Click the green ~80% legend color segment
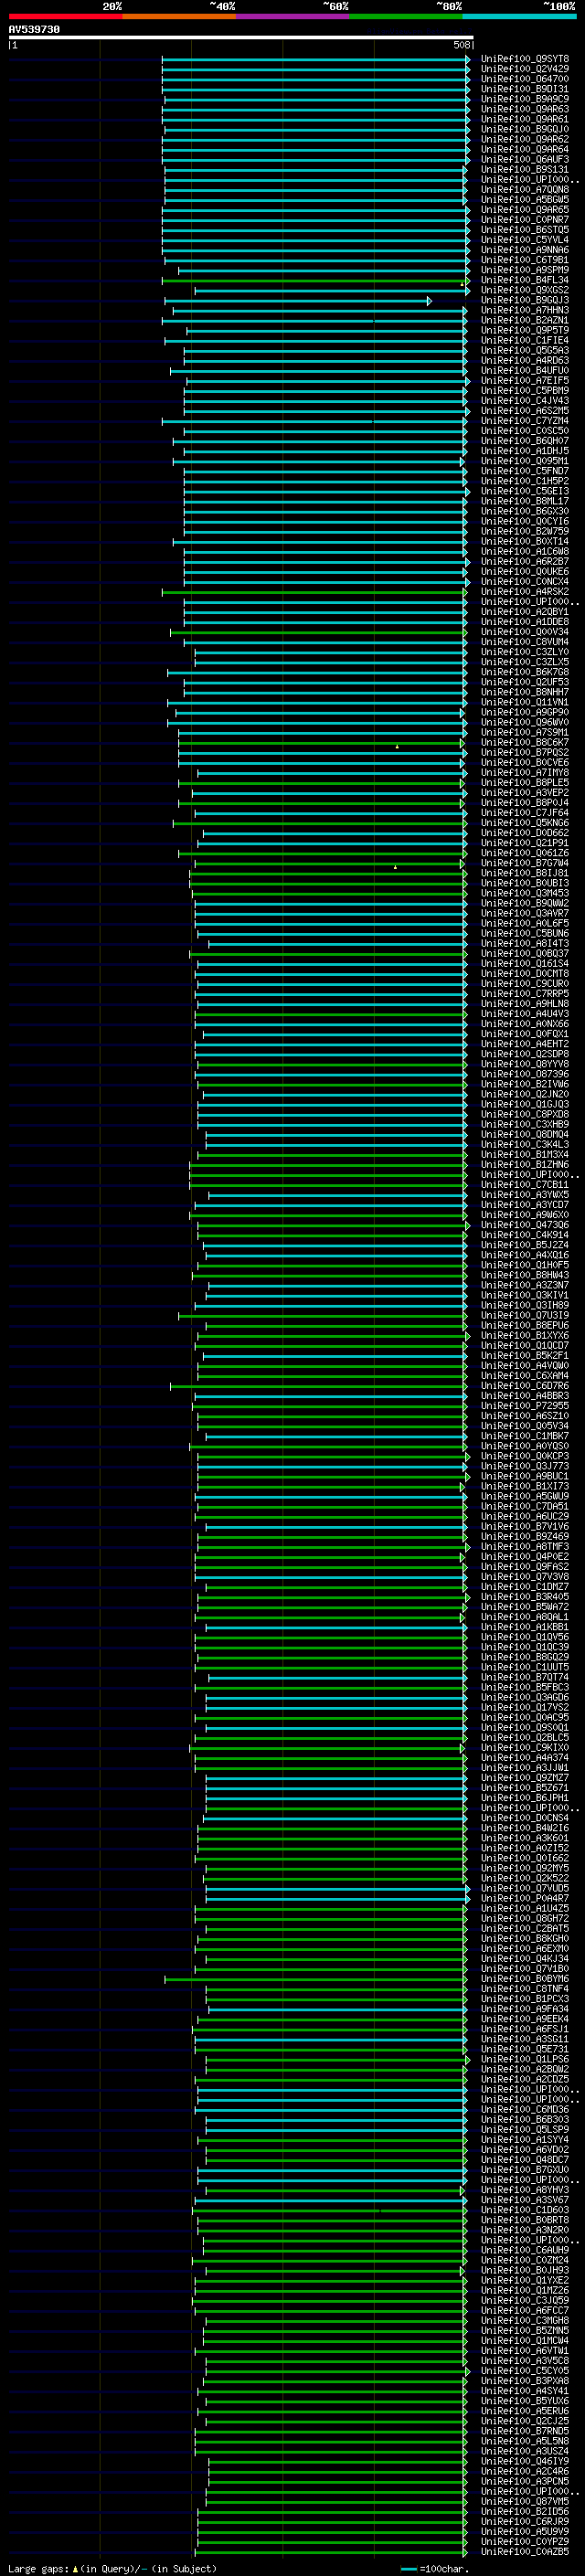The image size is (585, 2576). (406, 16)
